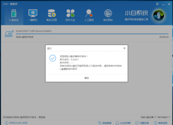This screenshot has width=173, height=125.
Task: Click the 小白系统 brand title
Action: tap(136, 13)
